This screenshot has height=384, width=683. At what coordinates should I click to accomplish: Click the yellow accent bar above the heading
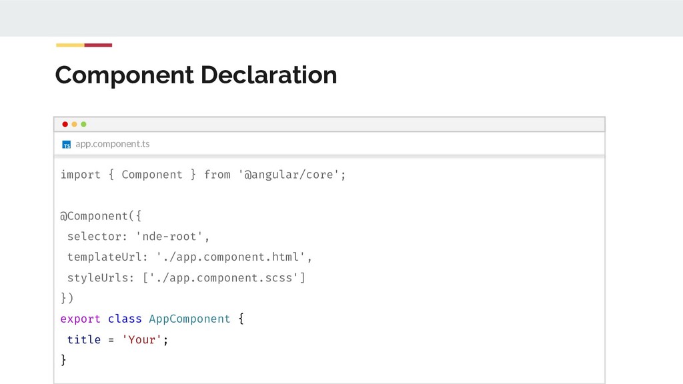pos(70,45)
